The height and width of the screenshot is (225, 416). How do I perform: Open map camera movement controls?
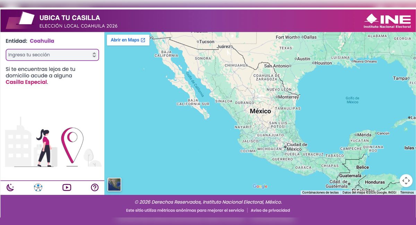coord(406,181)
